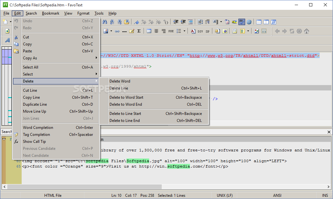The image size is (333, 199).
Task: Open the View menu
Action: [x=68, y=13]
